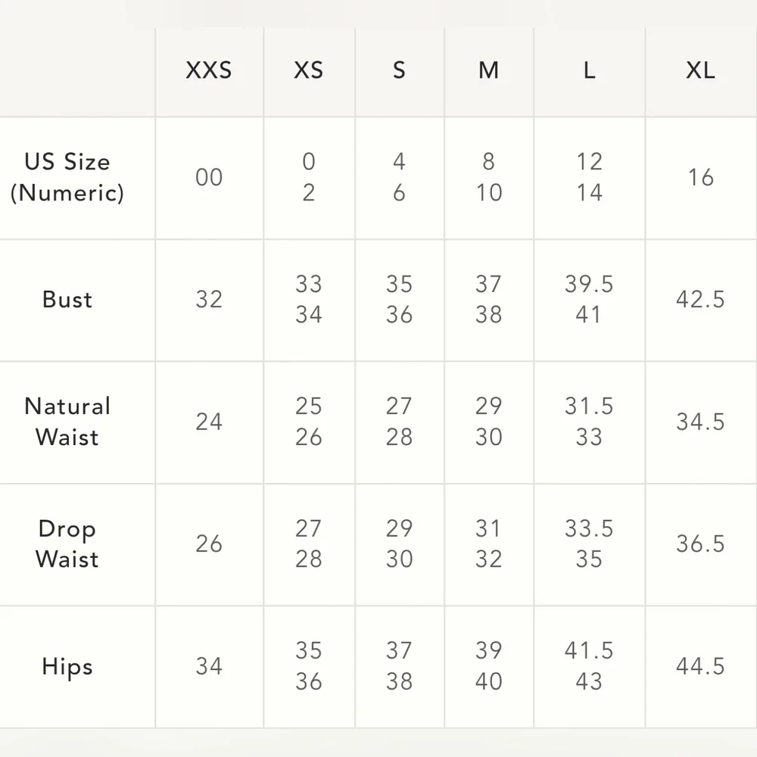Select the XXS hips value 34
This screenshot has height=757, width=757.
pos(209,666)
